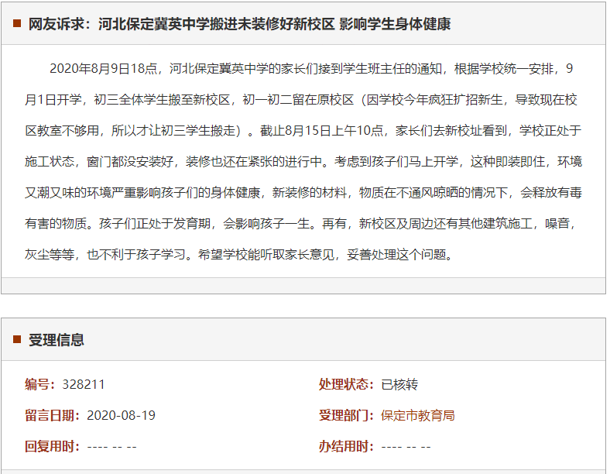Image resolution: width=610 pixels, height=474 pixels.
Task: Select the case number 328211
Action: click(x=84, y=384)
